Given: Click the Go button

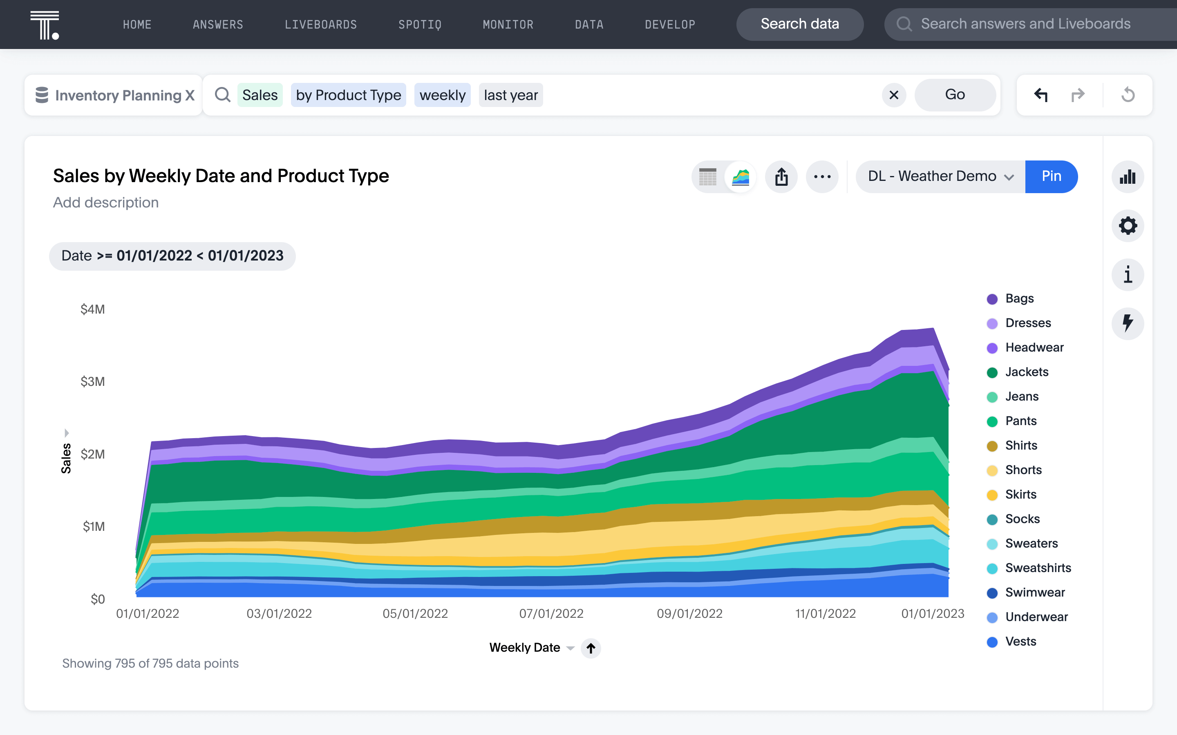Looking at the screenshot, I should tap(955, 95).
